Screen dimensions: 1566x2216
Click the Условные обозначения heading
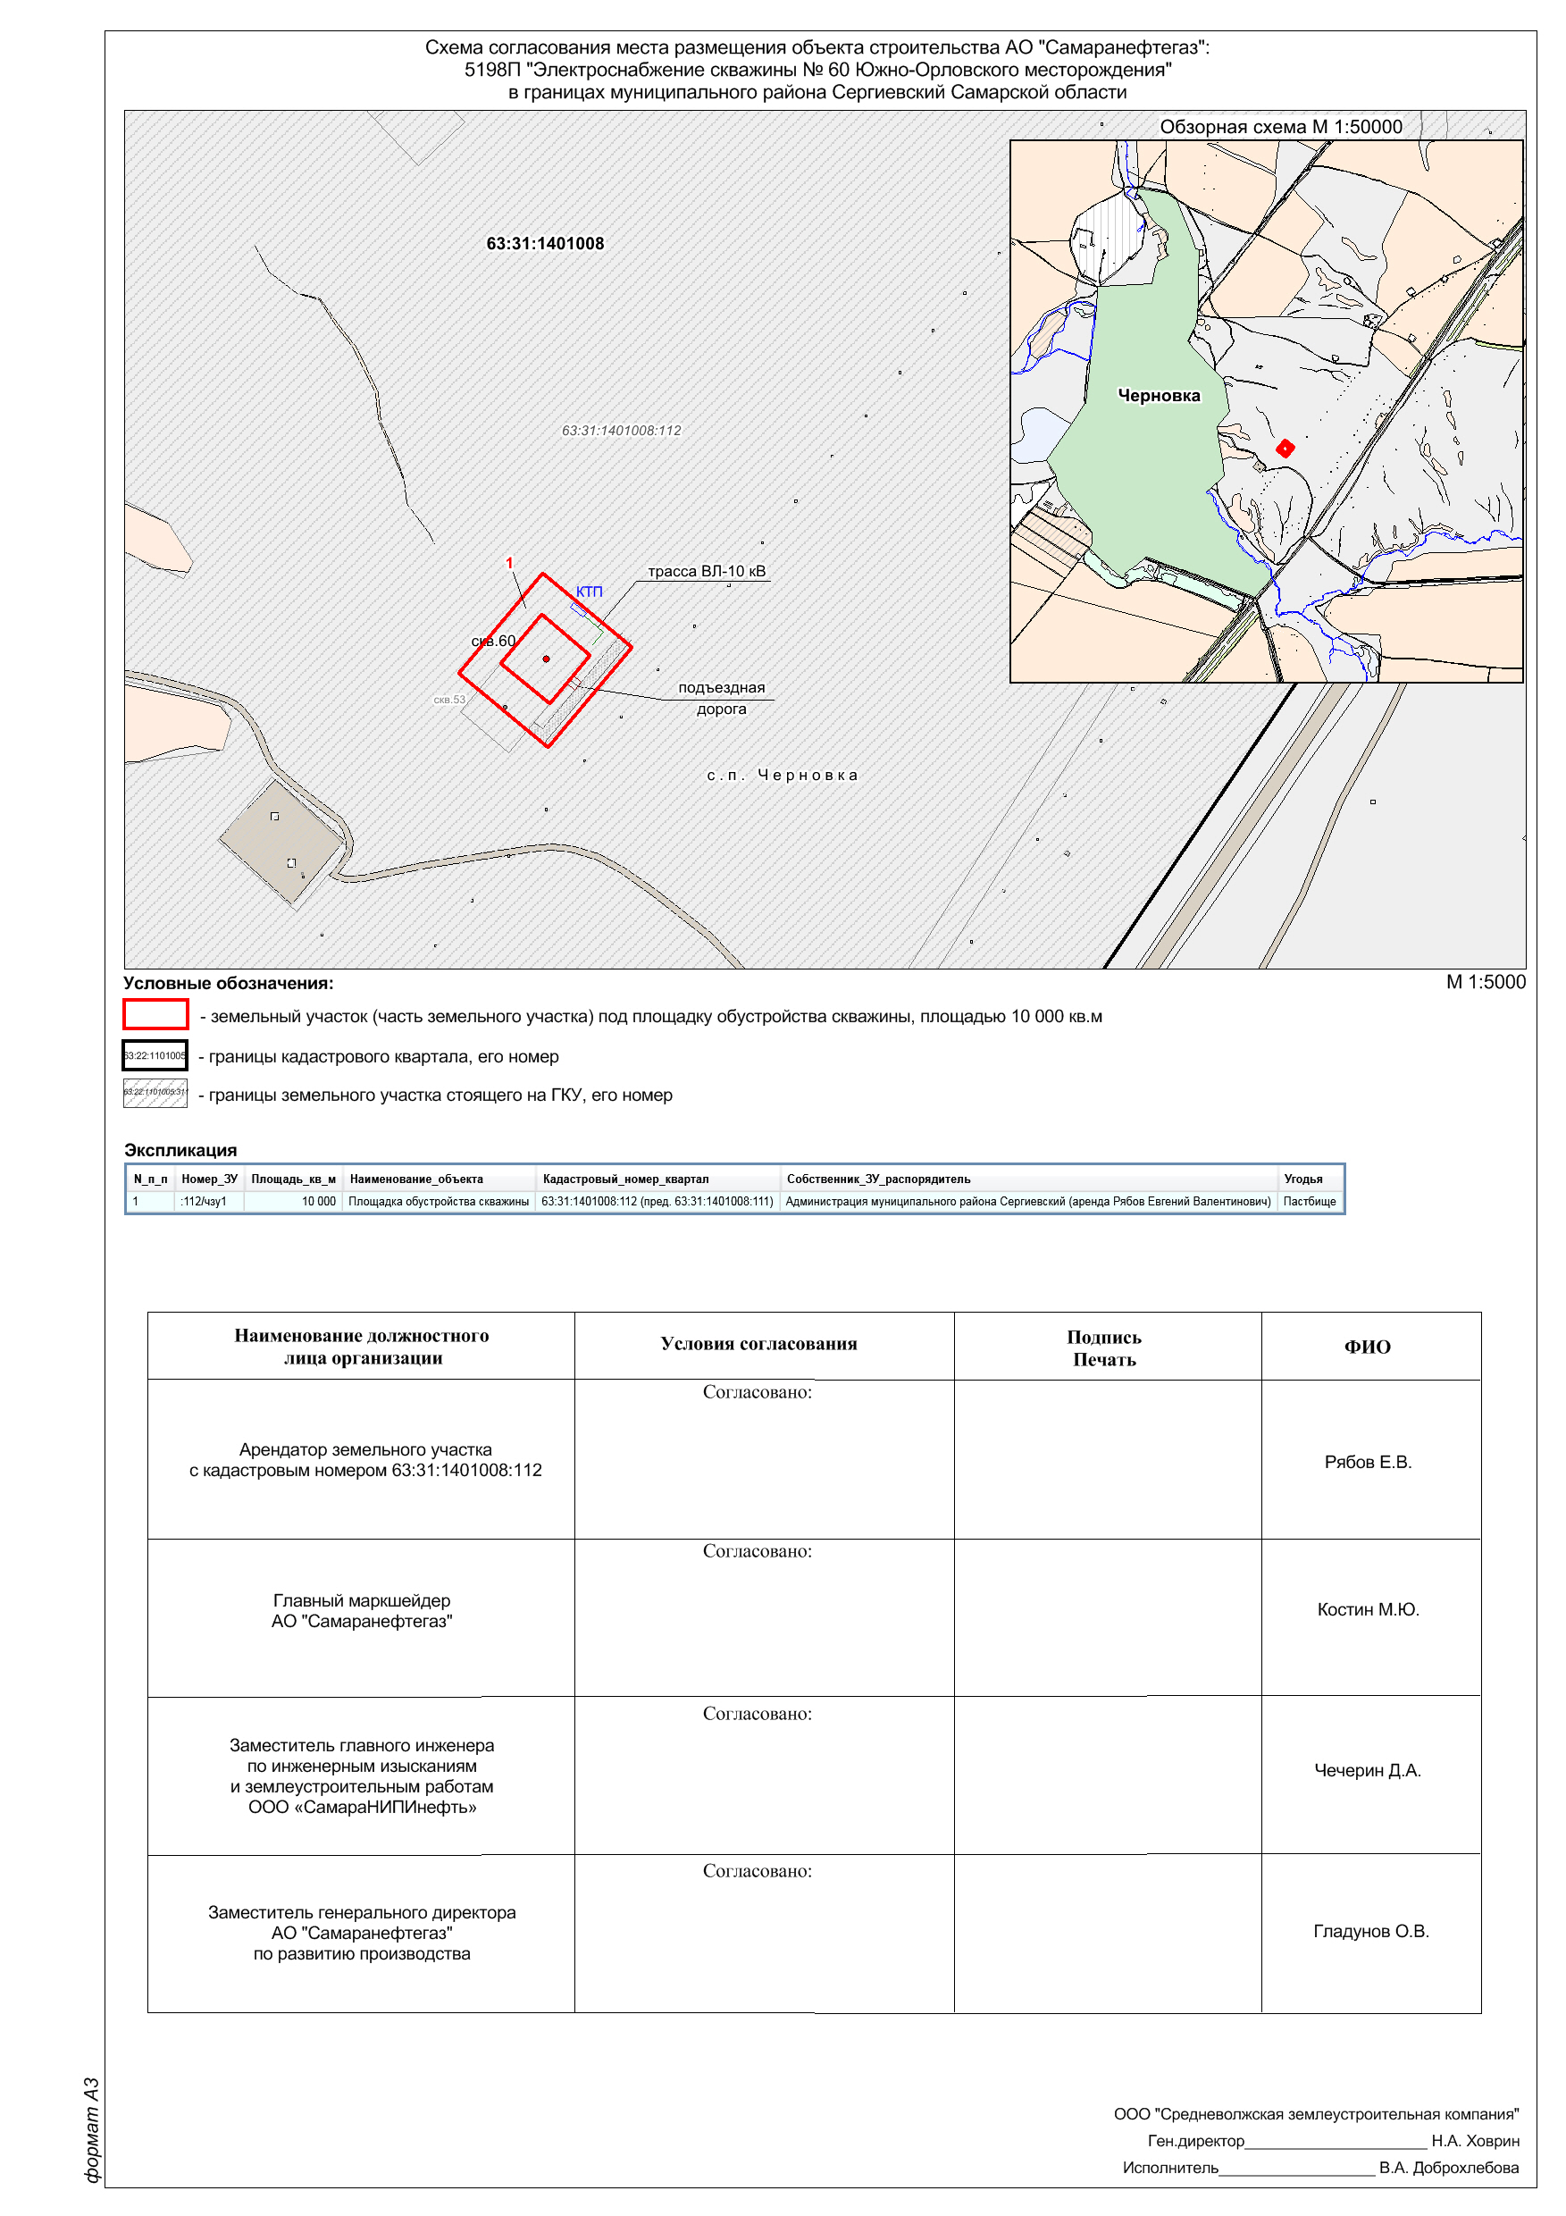229,983
